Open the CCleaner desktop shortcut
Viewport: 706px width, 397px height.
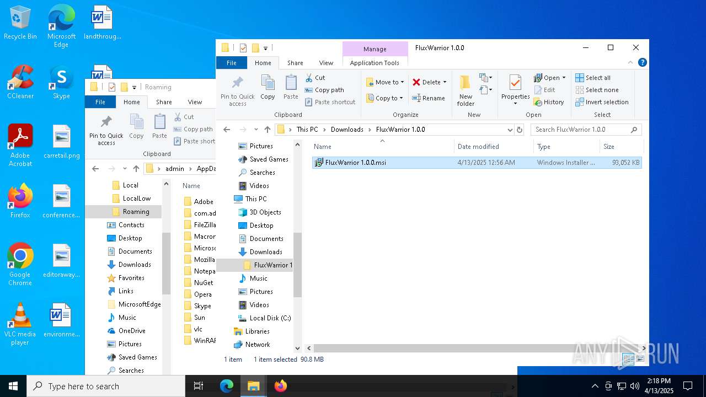pos(20,82)
